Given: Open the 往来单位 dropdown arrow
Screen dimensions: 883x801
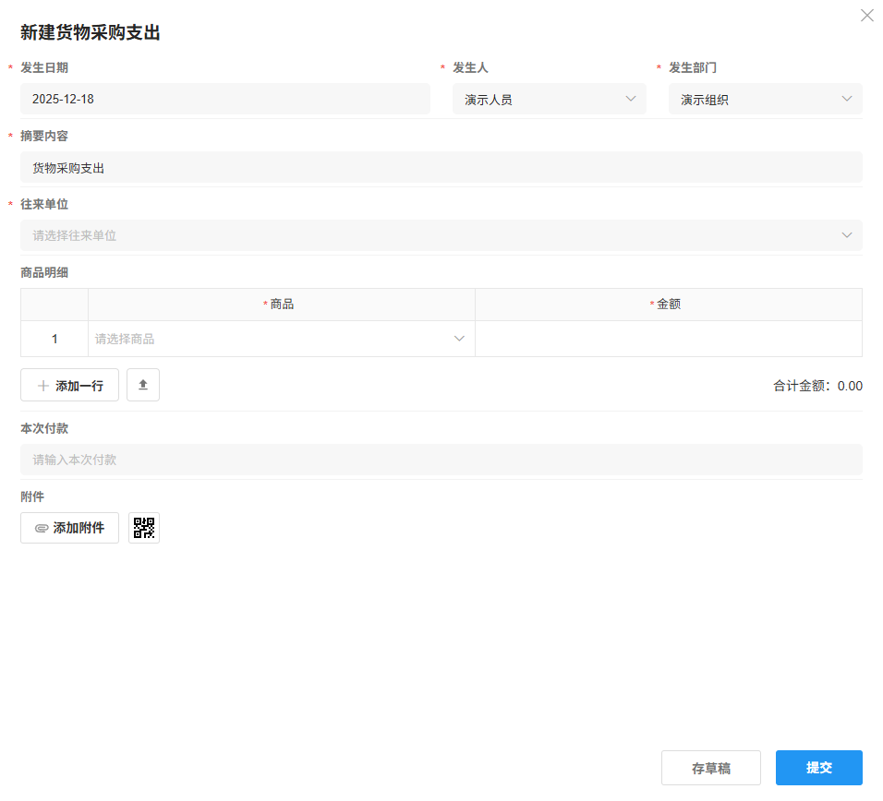Looking at the screenshot, I should coord(847,235).
